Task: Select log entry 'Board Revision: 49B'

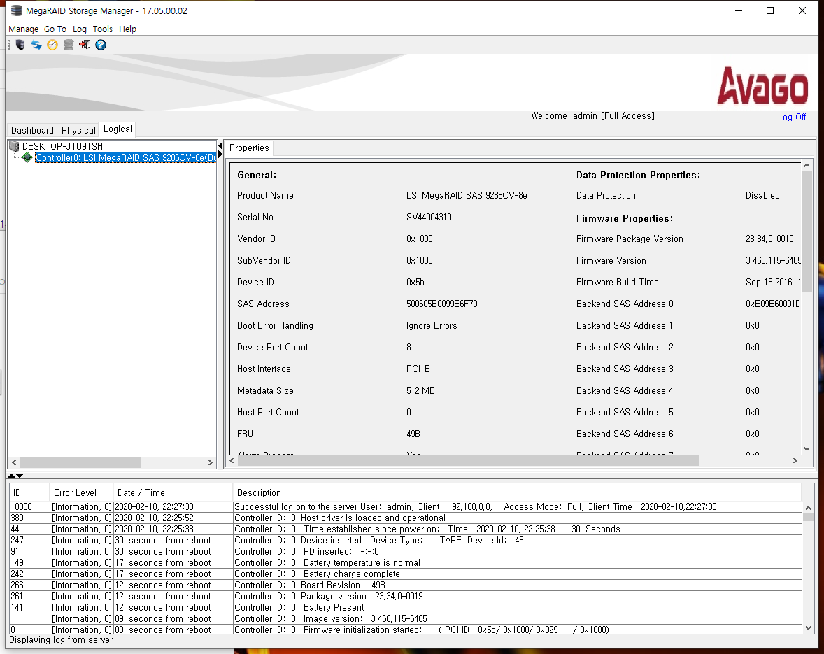Action: point(406,585)
